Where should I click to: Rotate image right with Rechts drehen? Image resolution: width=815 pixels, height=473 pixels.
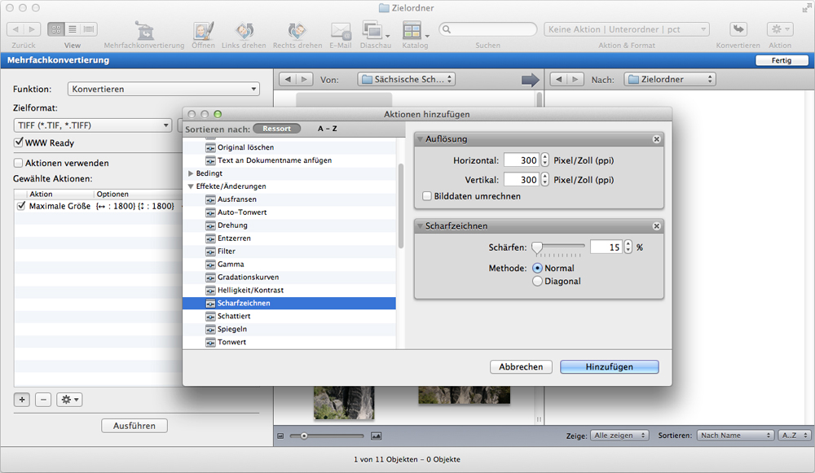(297, 31)
